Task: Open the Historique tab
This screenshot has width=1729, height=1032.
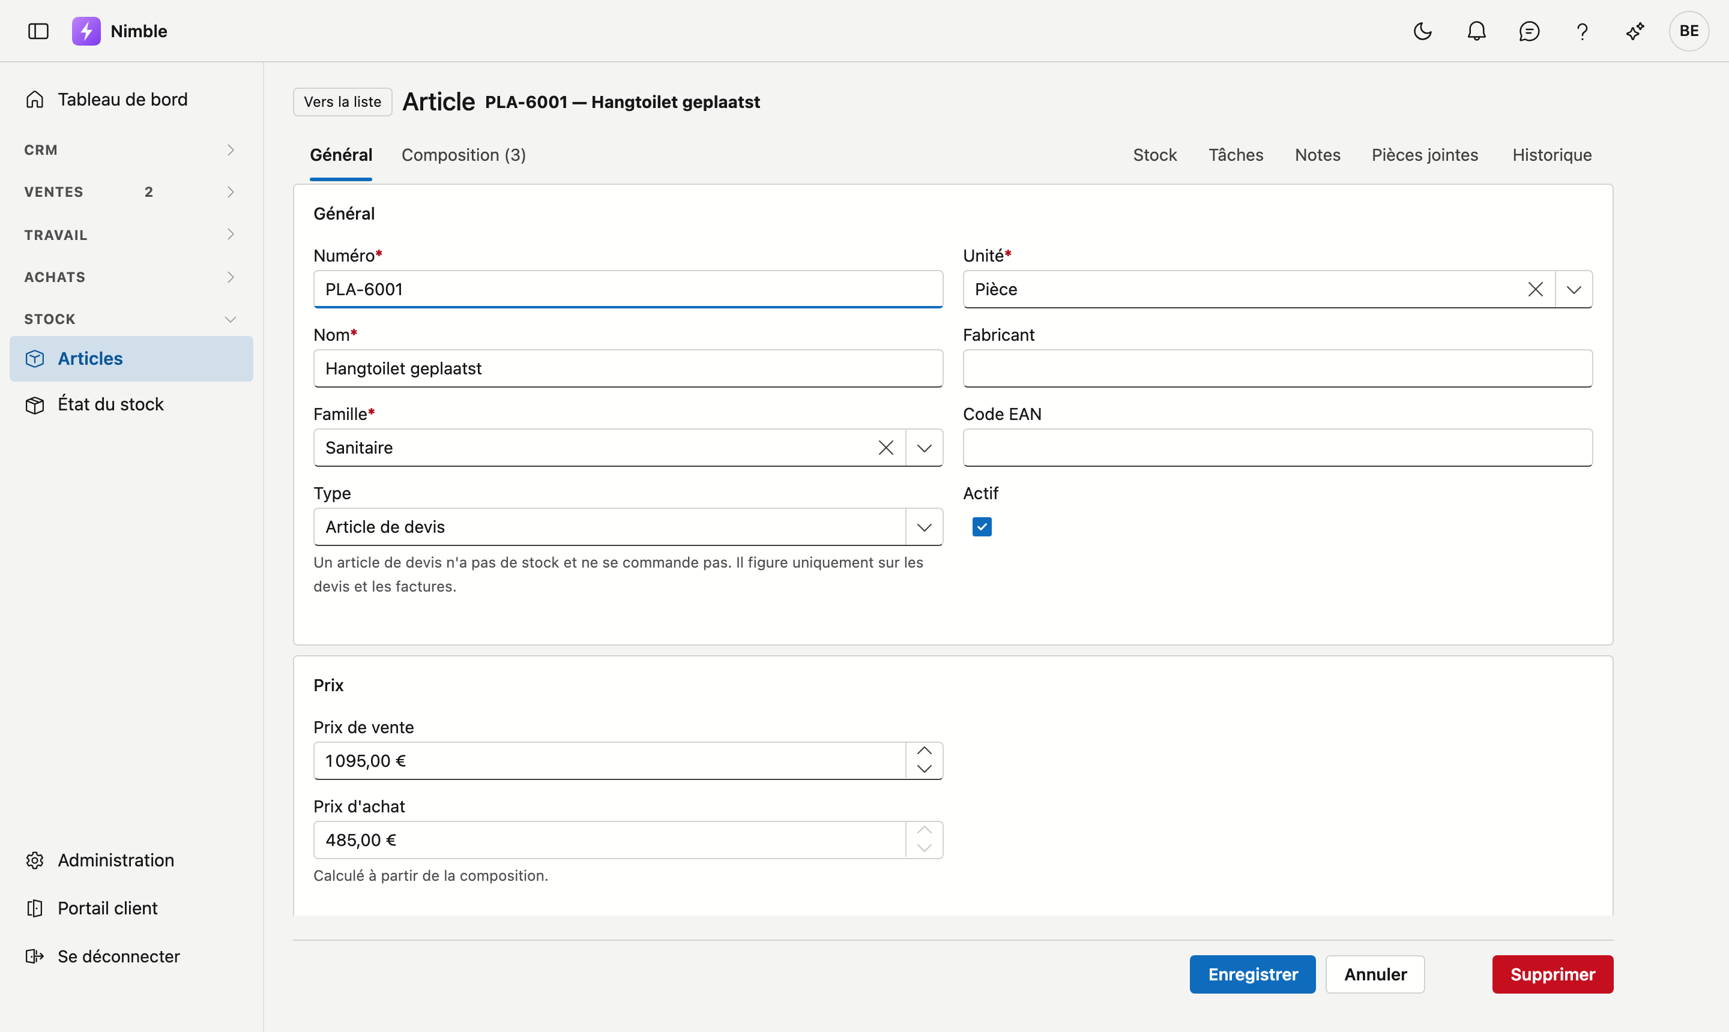Action: 1551,155
